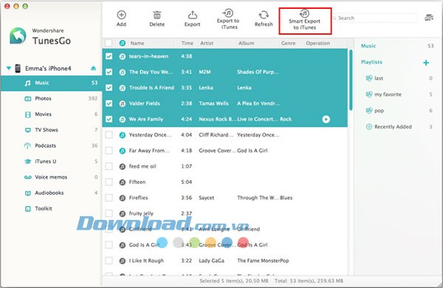Image resolution: width=443 pixels, height=288 pixels.
Task: Uncheck the We Are Family checkbox
Action: 109,119
